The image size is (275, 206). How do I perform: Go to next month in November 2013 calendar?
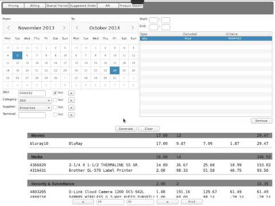(x=64, y=28)
